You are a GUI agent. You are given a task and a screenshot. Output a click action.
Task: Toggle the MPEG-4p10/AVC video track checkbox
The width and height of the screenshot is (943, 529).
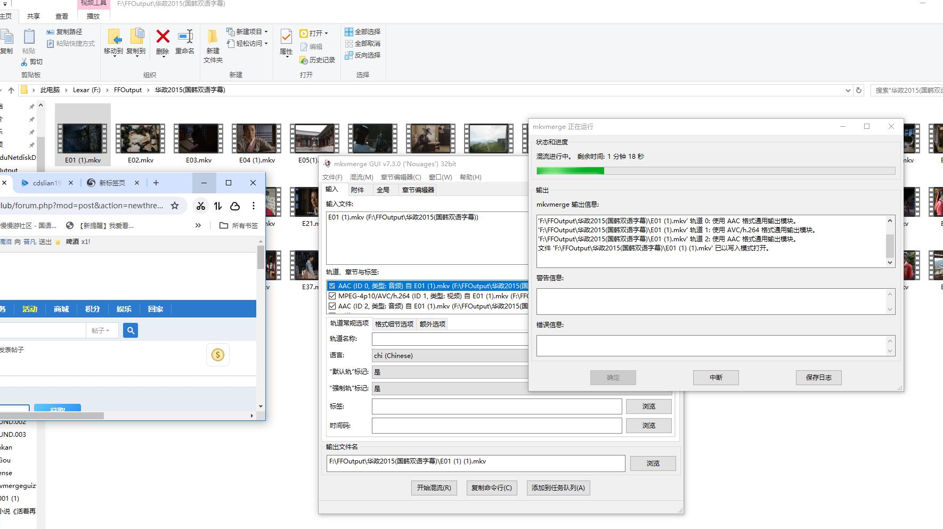332,296
